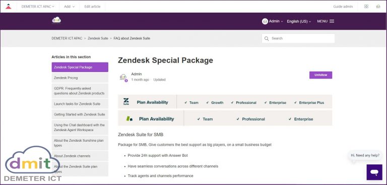Open the English (US) language dropdown
The height and width of the screenshot is (185, 387).
[x=299, y=22]
